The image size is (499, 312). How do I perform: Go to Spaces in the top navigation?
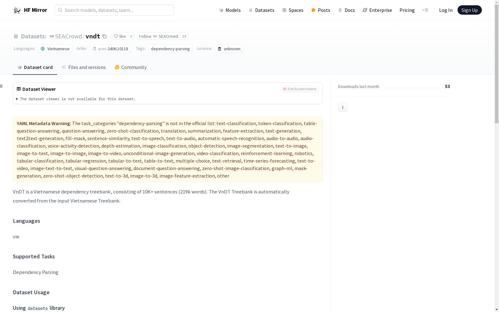coord(293,10)
